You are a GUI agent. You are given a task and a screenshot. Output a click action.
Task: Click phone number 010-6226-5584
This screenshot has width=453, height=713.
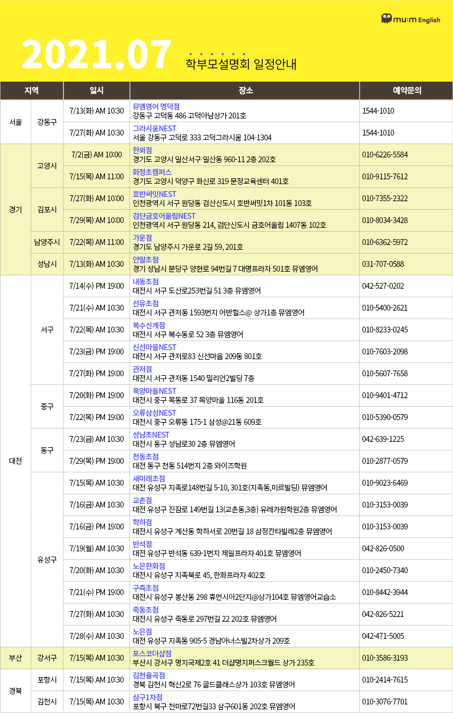point(385,155)
